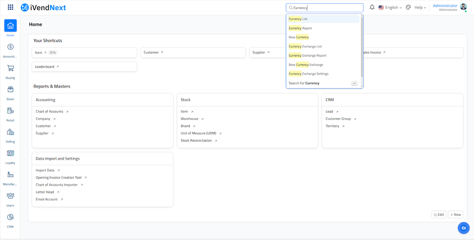Screen dimensions: 474x240
Task: Open the Stock module sidebar icon
Action: [x=10, y=90]
